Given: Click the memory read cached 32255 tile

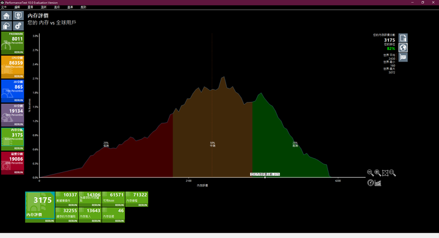Looking at the screenshot, I should coord(66,215).
